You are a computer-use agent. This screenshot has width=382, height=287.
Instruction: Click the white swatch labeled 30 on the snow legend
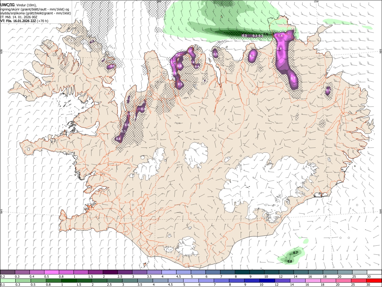click(374, 272)
